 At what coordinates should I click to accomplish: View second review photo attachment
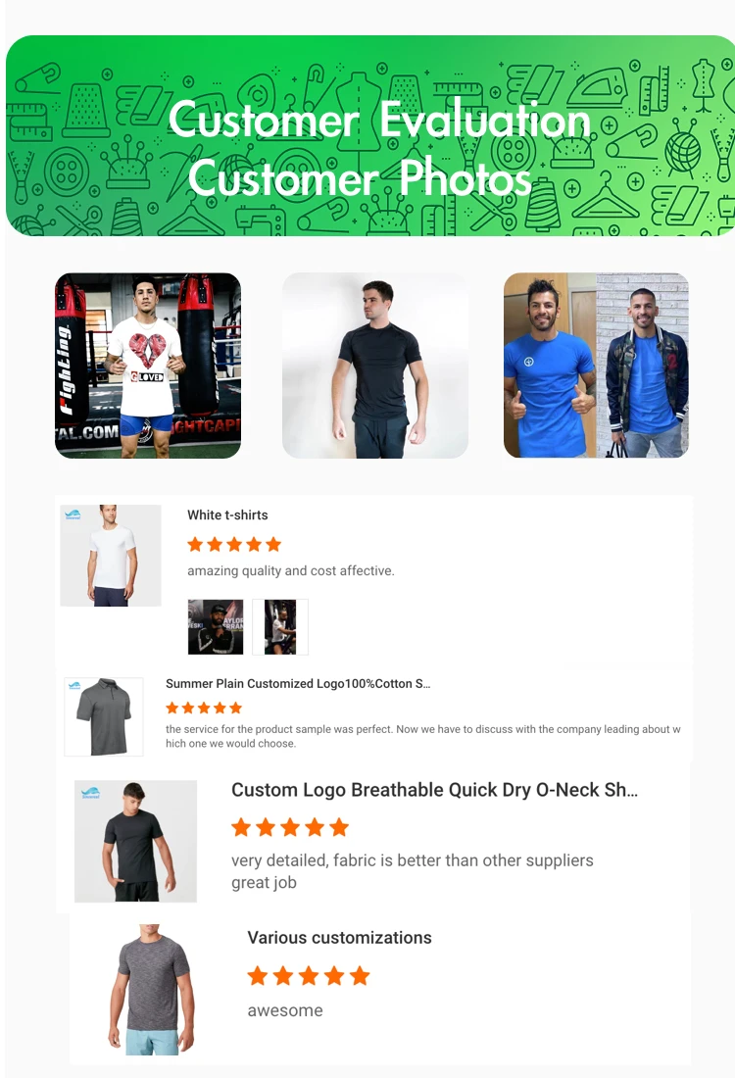point(280,626)
